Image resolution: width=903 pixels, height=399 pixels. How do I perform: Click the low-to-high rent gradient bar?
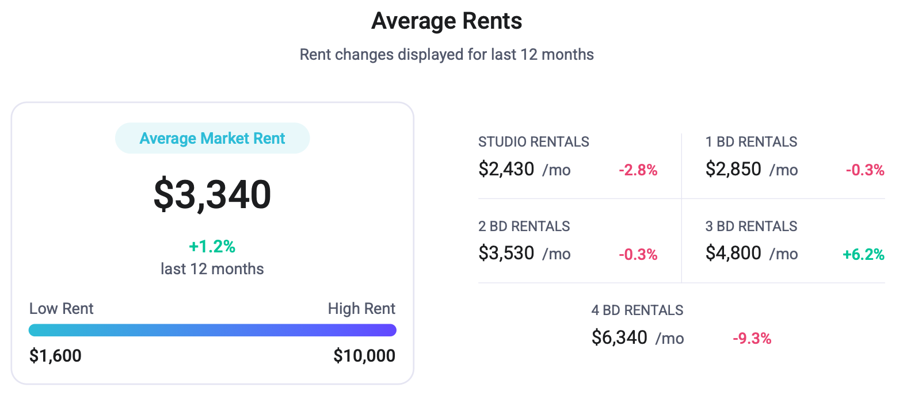pyautogui.click(x=212, y=330)
